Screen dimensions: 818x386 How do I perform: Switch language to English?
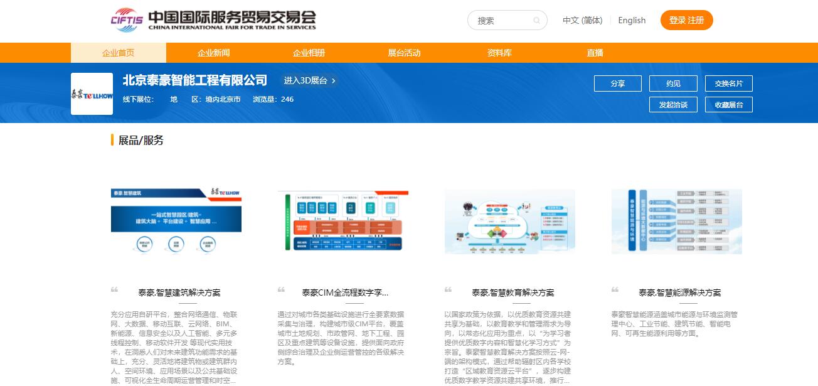click(632, 20)
